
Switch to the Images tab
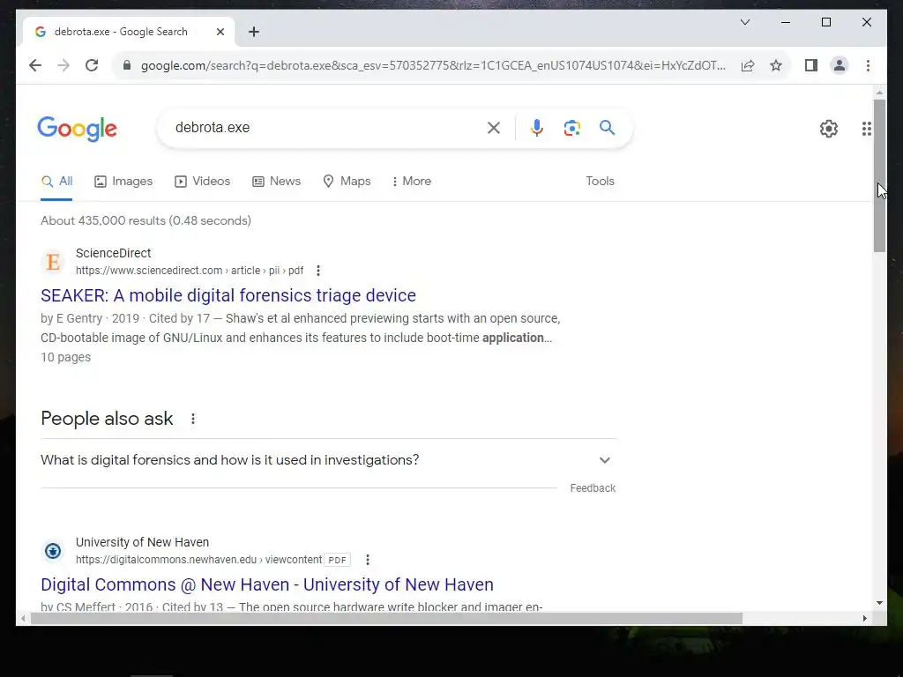(123, 182)
